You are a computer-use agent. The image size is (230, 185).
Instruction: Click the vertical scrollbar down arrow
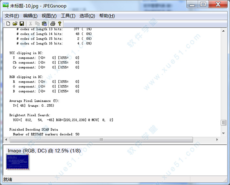click(223, 133)
